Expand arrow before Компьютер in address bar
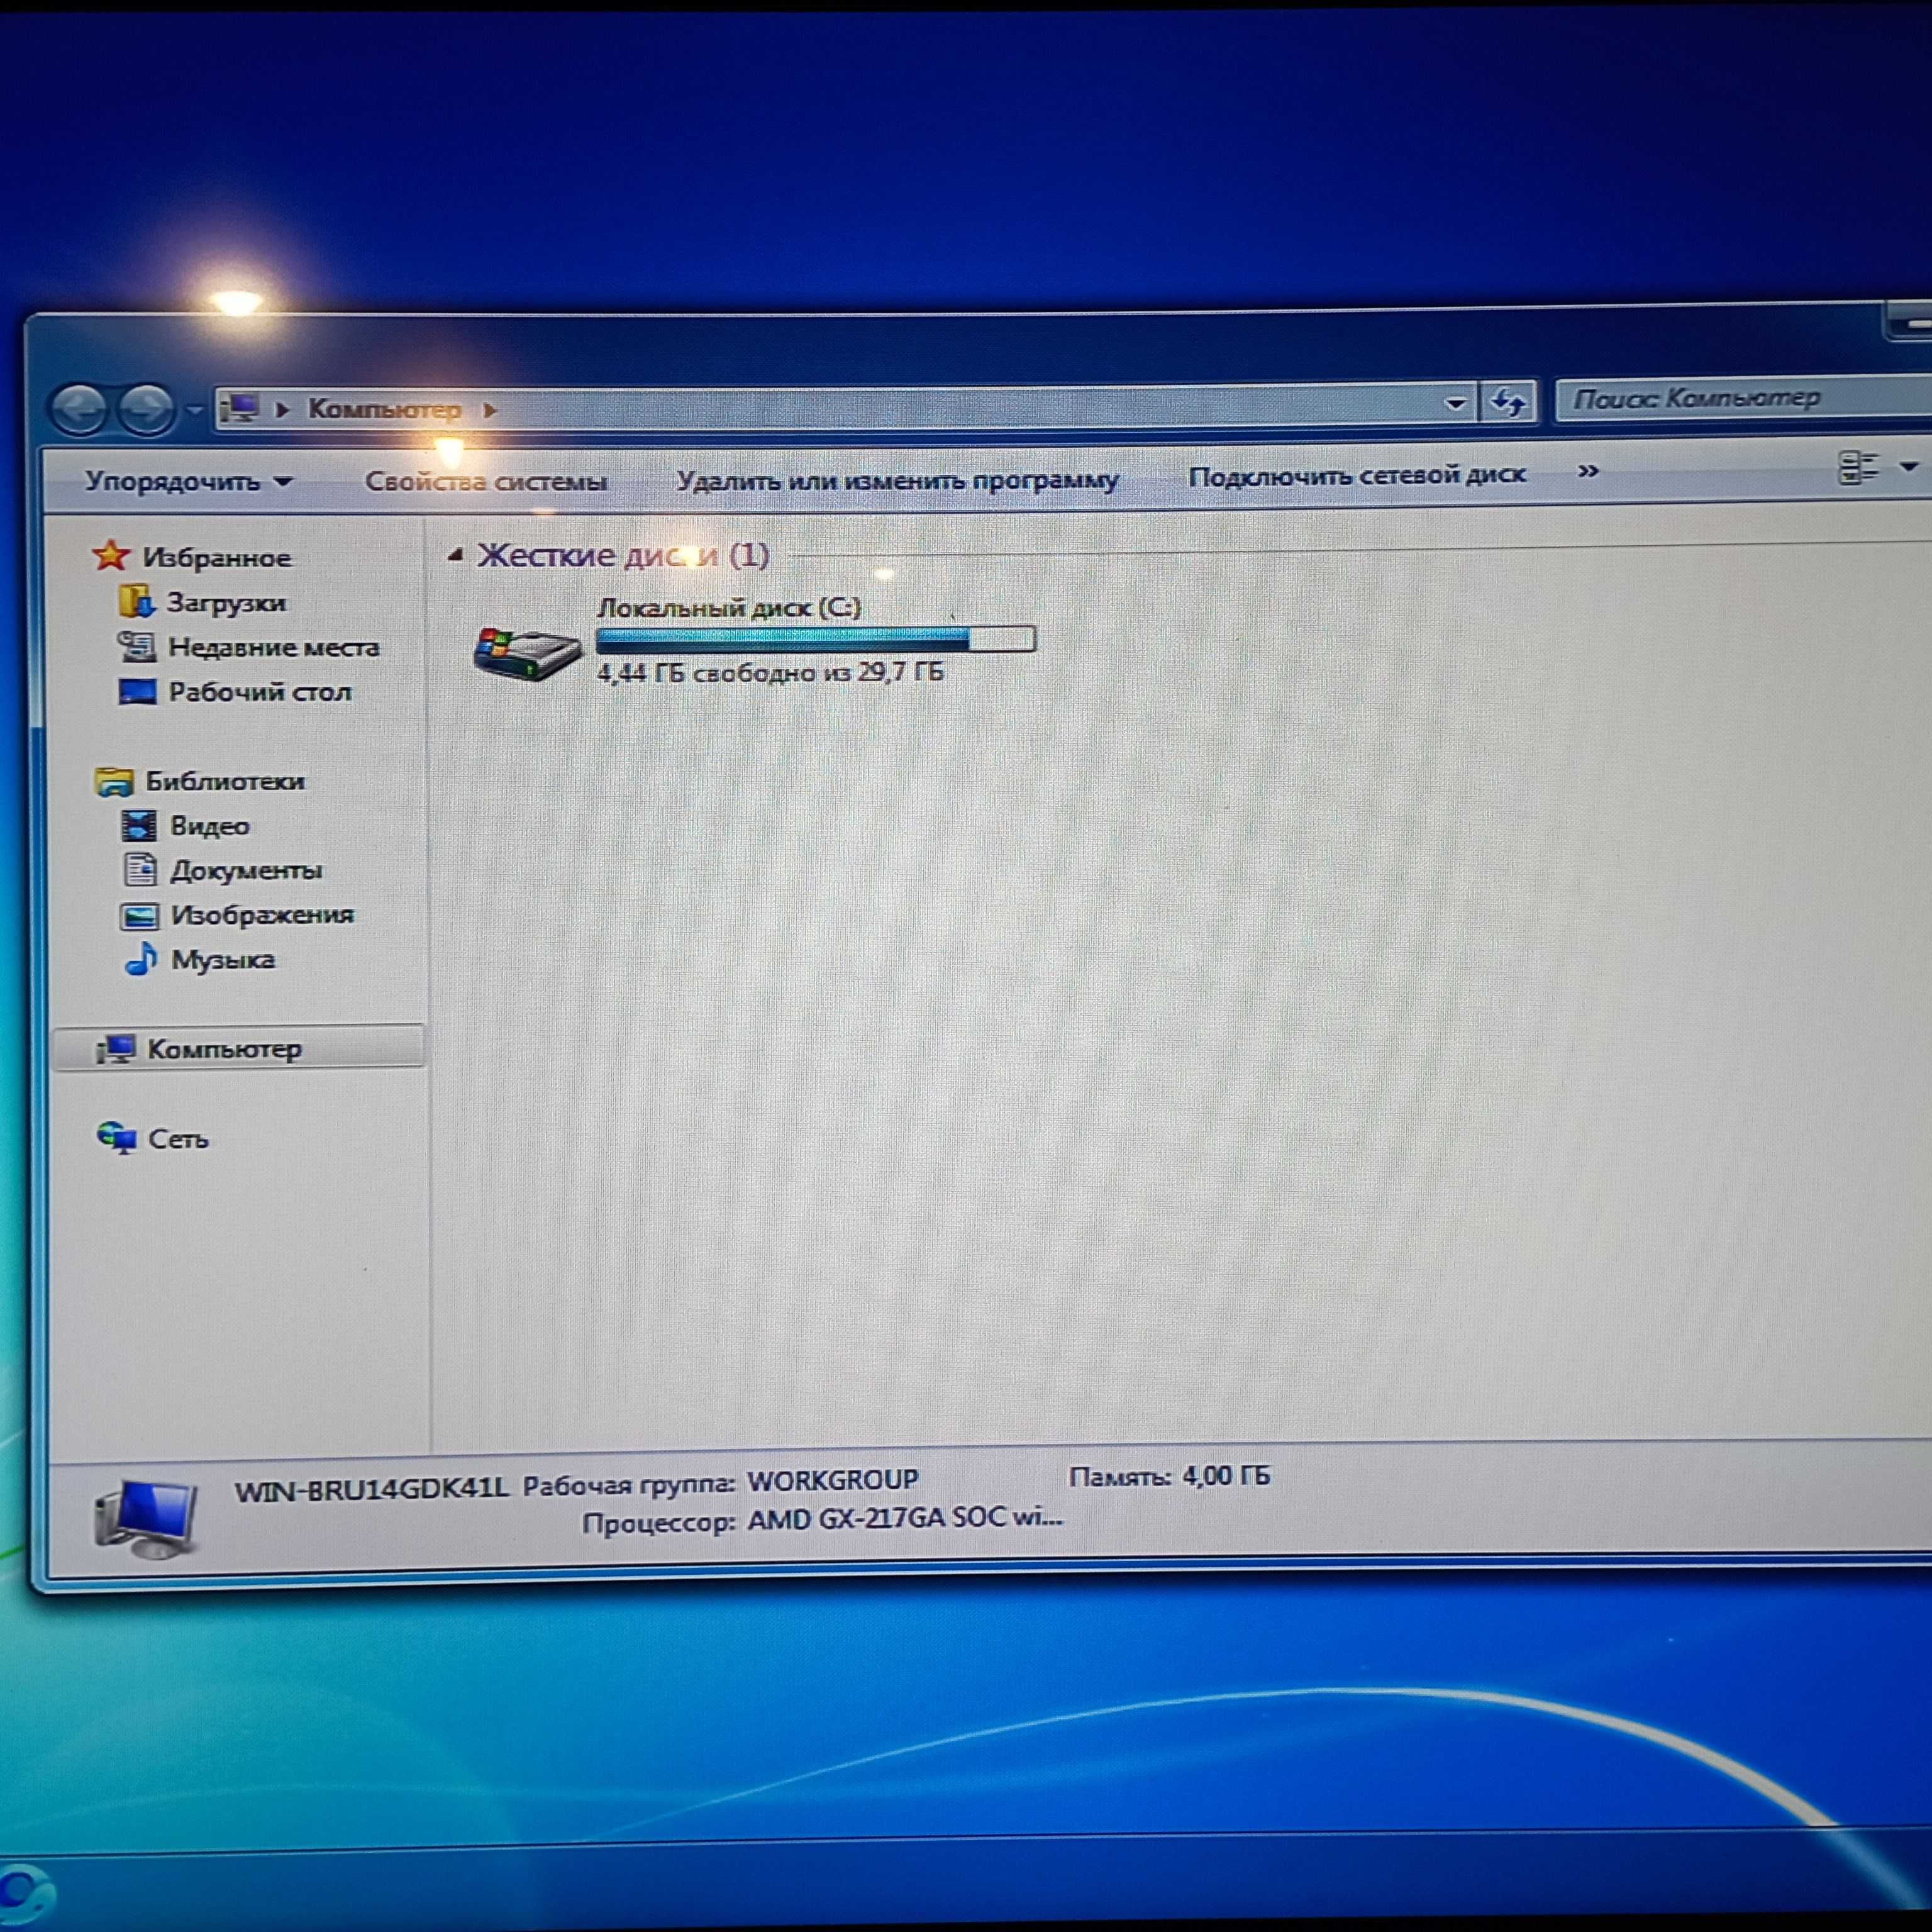The image size is (1932, 1932). coord(282,409)
